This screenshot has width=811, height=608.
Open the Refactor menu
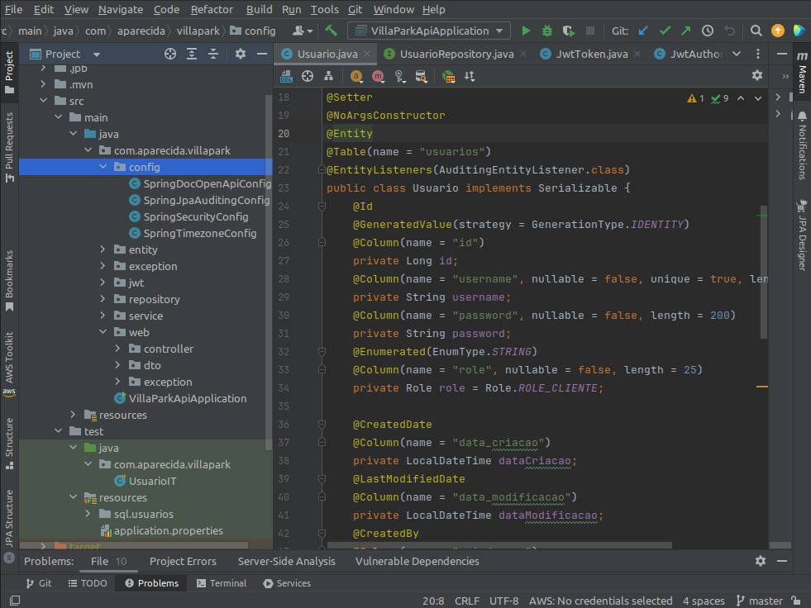click(212, 10)
